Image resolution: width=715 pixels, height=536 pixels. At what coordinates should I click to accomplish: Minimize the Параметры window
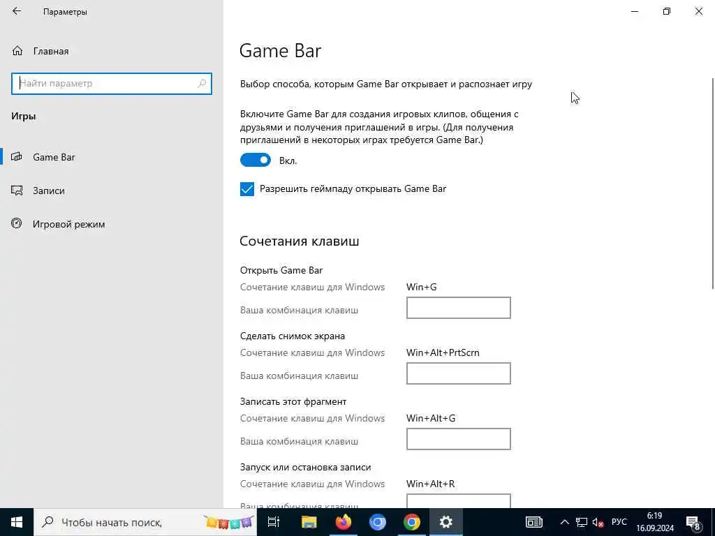point(635,11)
